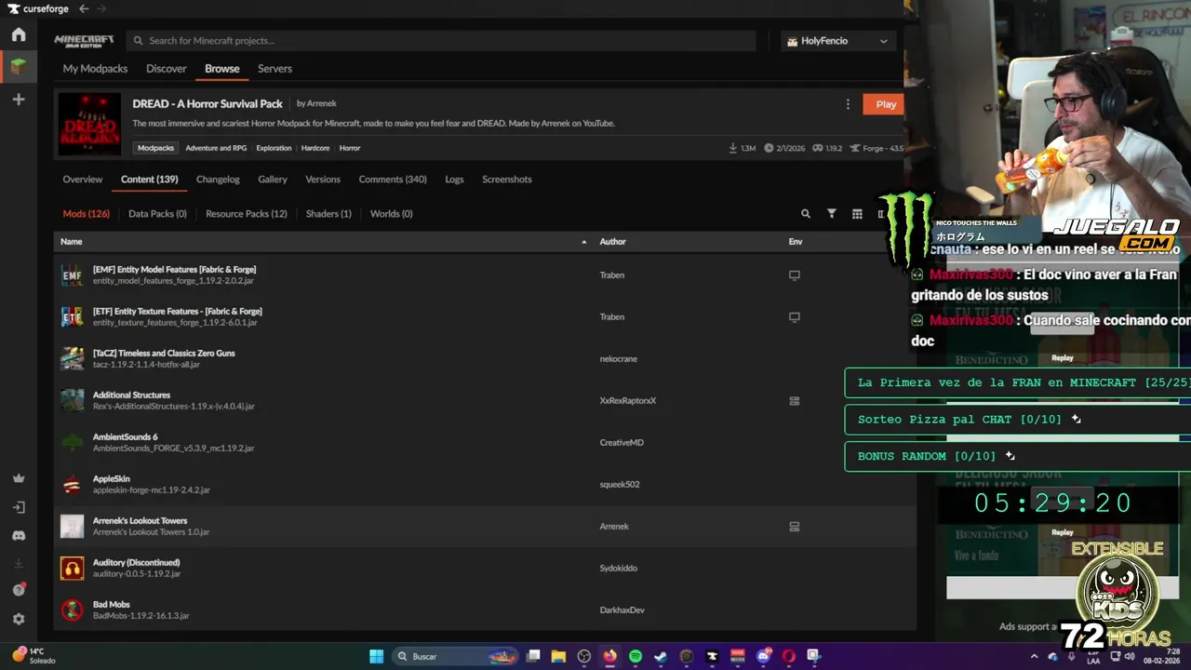Open Steam from taskbar
The height and width of the screenshot is (670, 1191).
coord(661,656)
